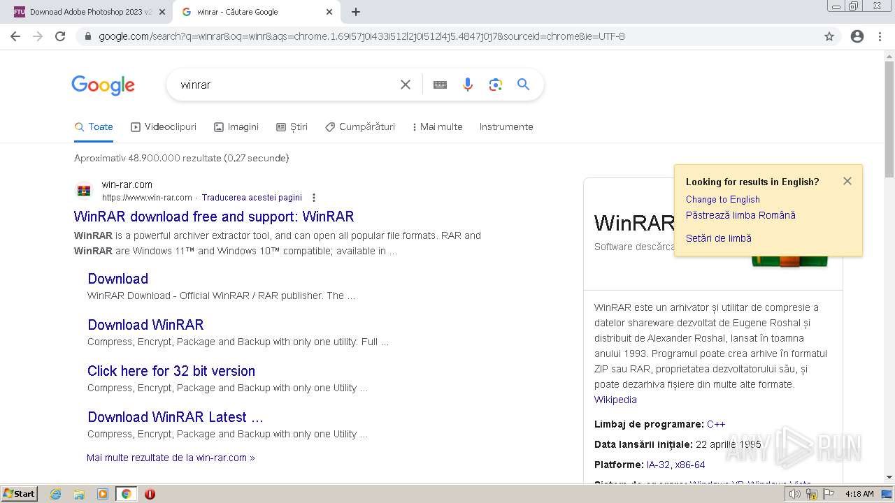Open a new browser tab

tap(356, 12)
